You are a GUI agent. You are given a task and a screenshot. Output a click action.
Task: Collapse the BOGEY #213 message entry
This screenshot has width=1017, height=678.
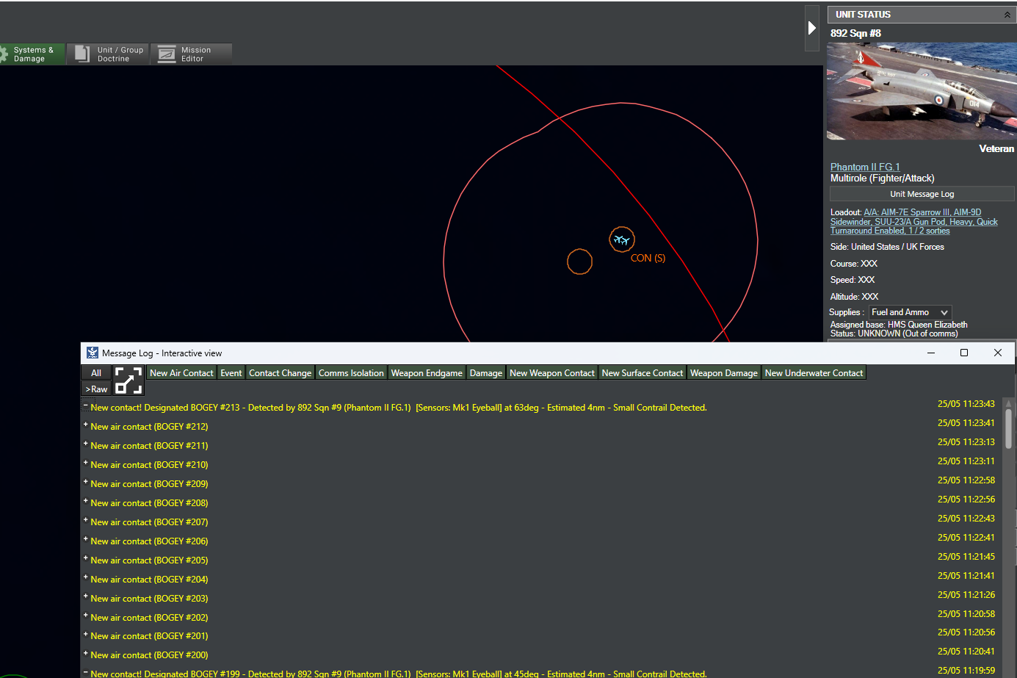[x=86, y=406]
